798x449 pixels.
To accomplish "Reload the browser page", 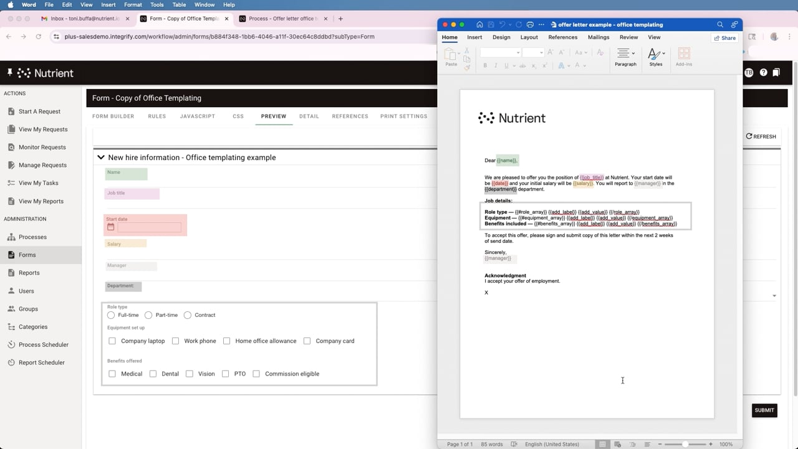I will coord(39,37).
